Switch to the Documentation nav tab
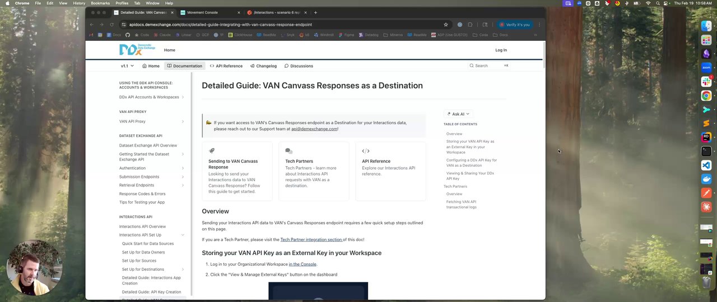Image resolution: width=717 pixels, height=302 pixels. [x=184, y=66]
